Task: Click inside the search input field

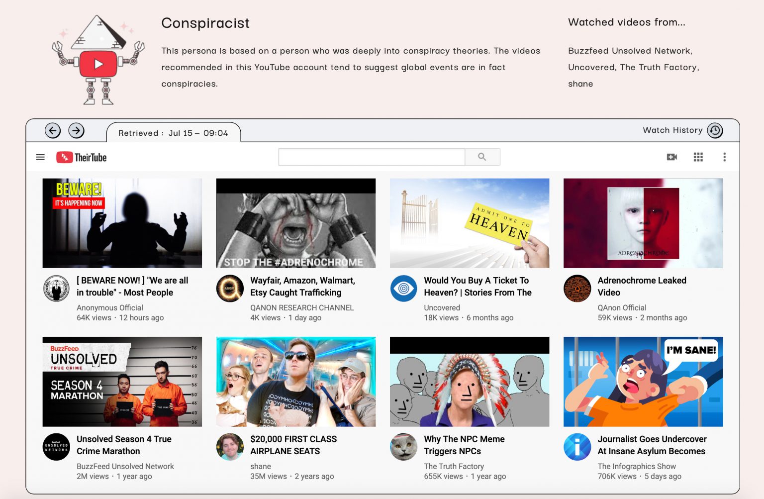Action: point(372,157)
